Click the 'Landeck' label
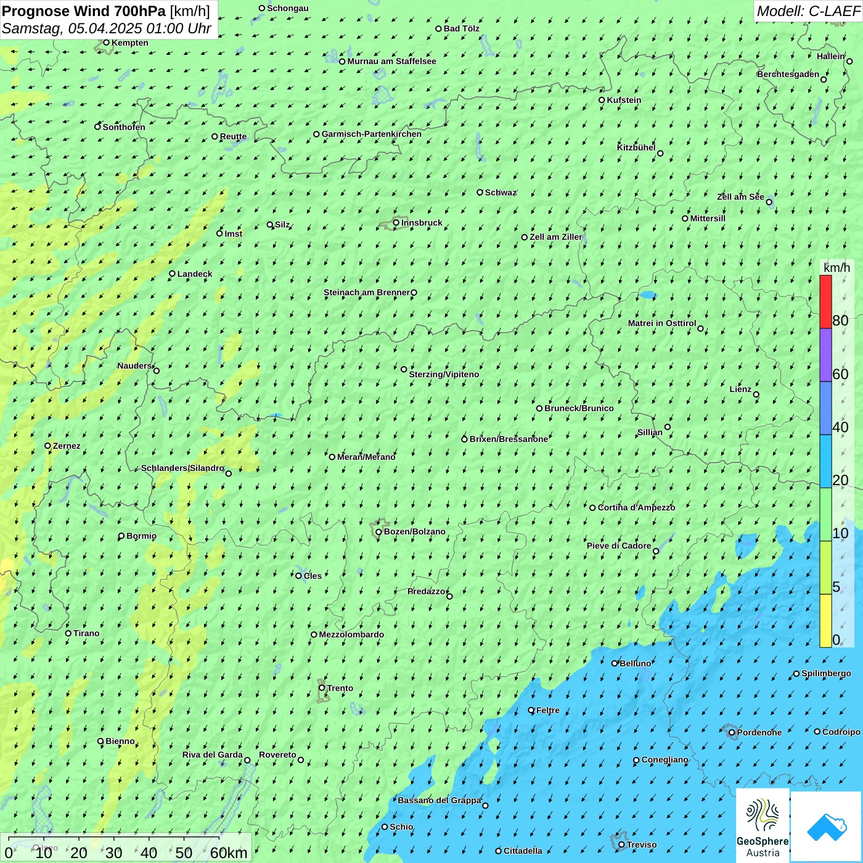The image size is (863, 863). click(195, 274)
